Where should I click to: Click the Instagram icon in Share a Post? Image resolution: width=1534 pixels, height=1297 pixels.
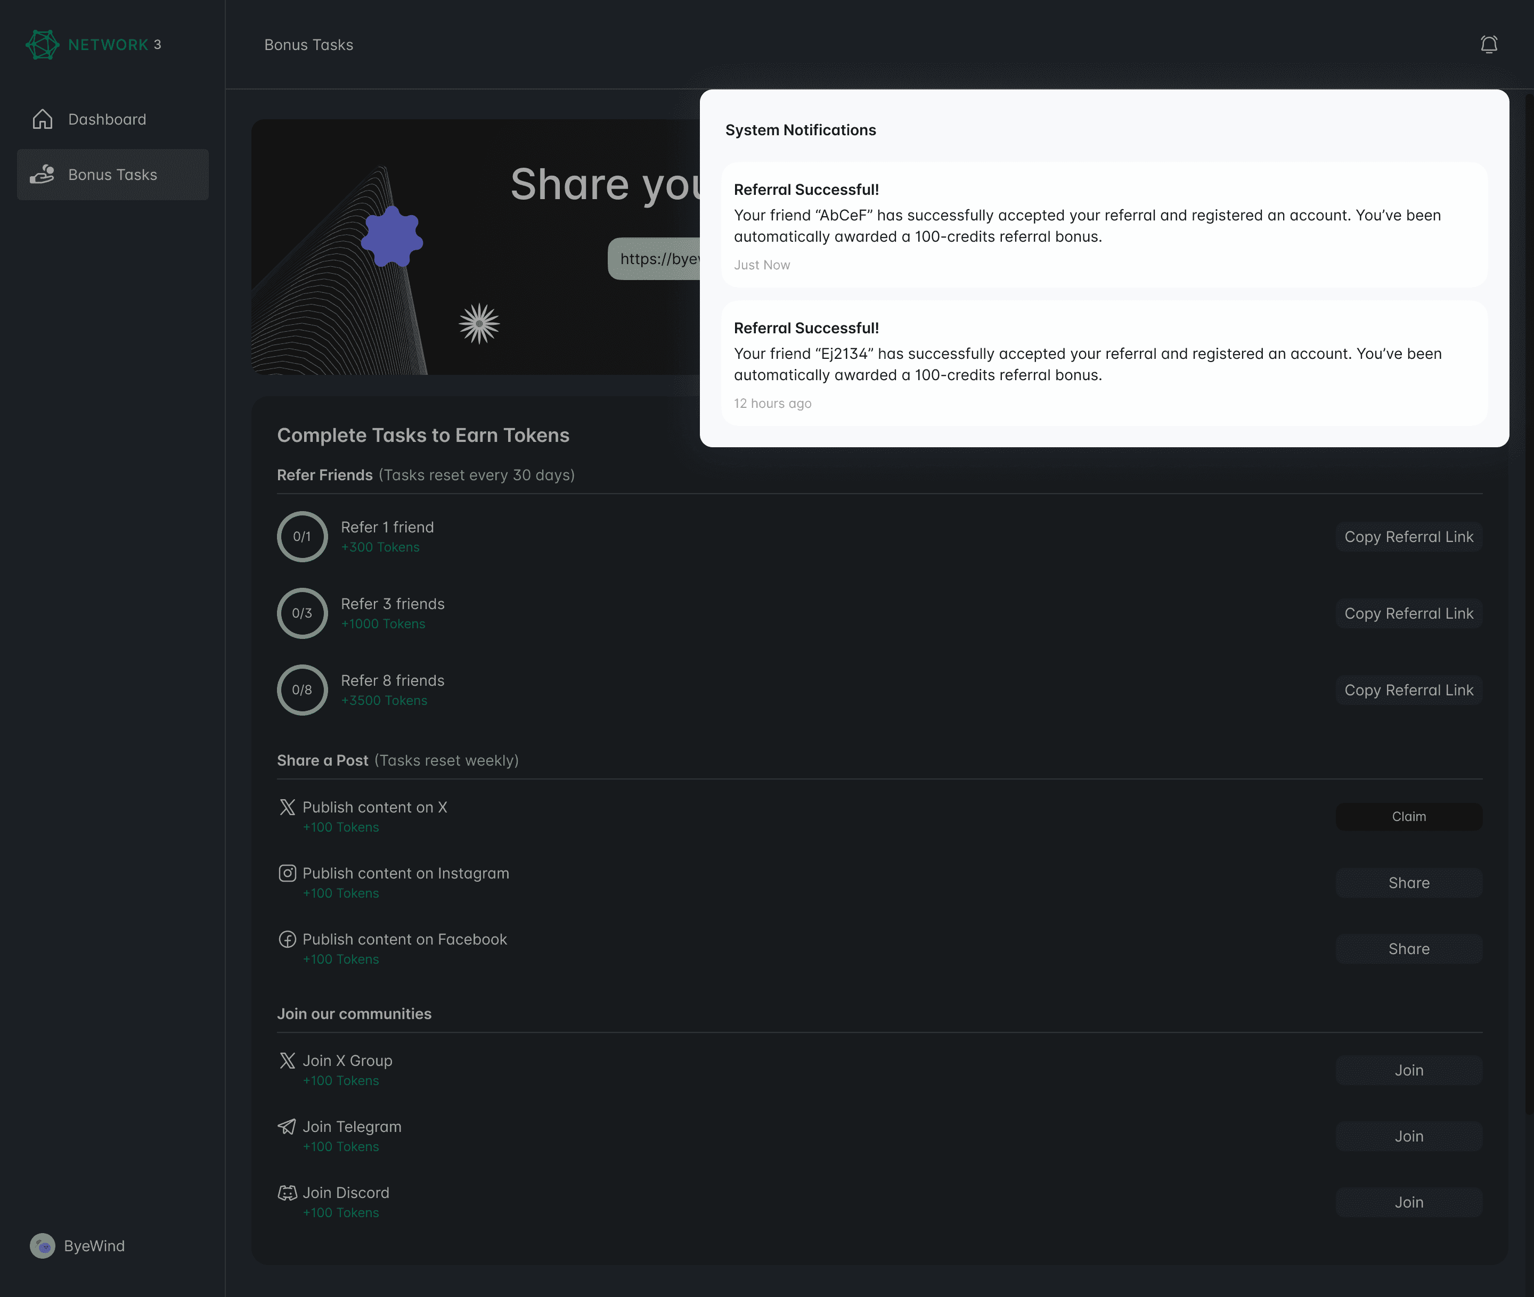[x=288, y=874]
